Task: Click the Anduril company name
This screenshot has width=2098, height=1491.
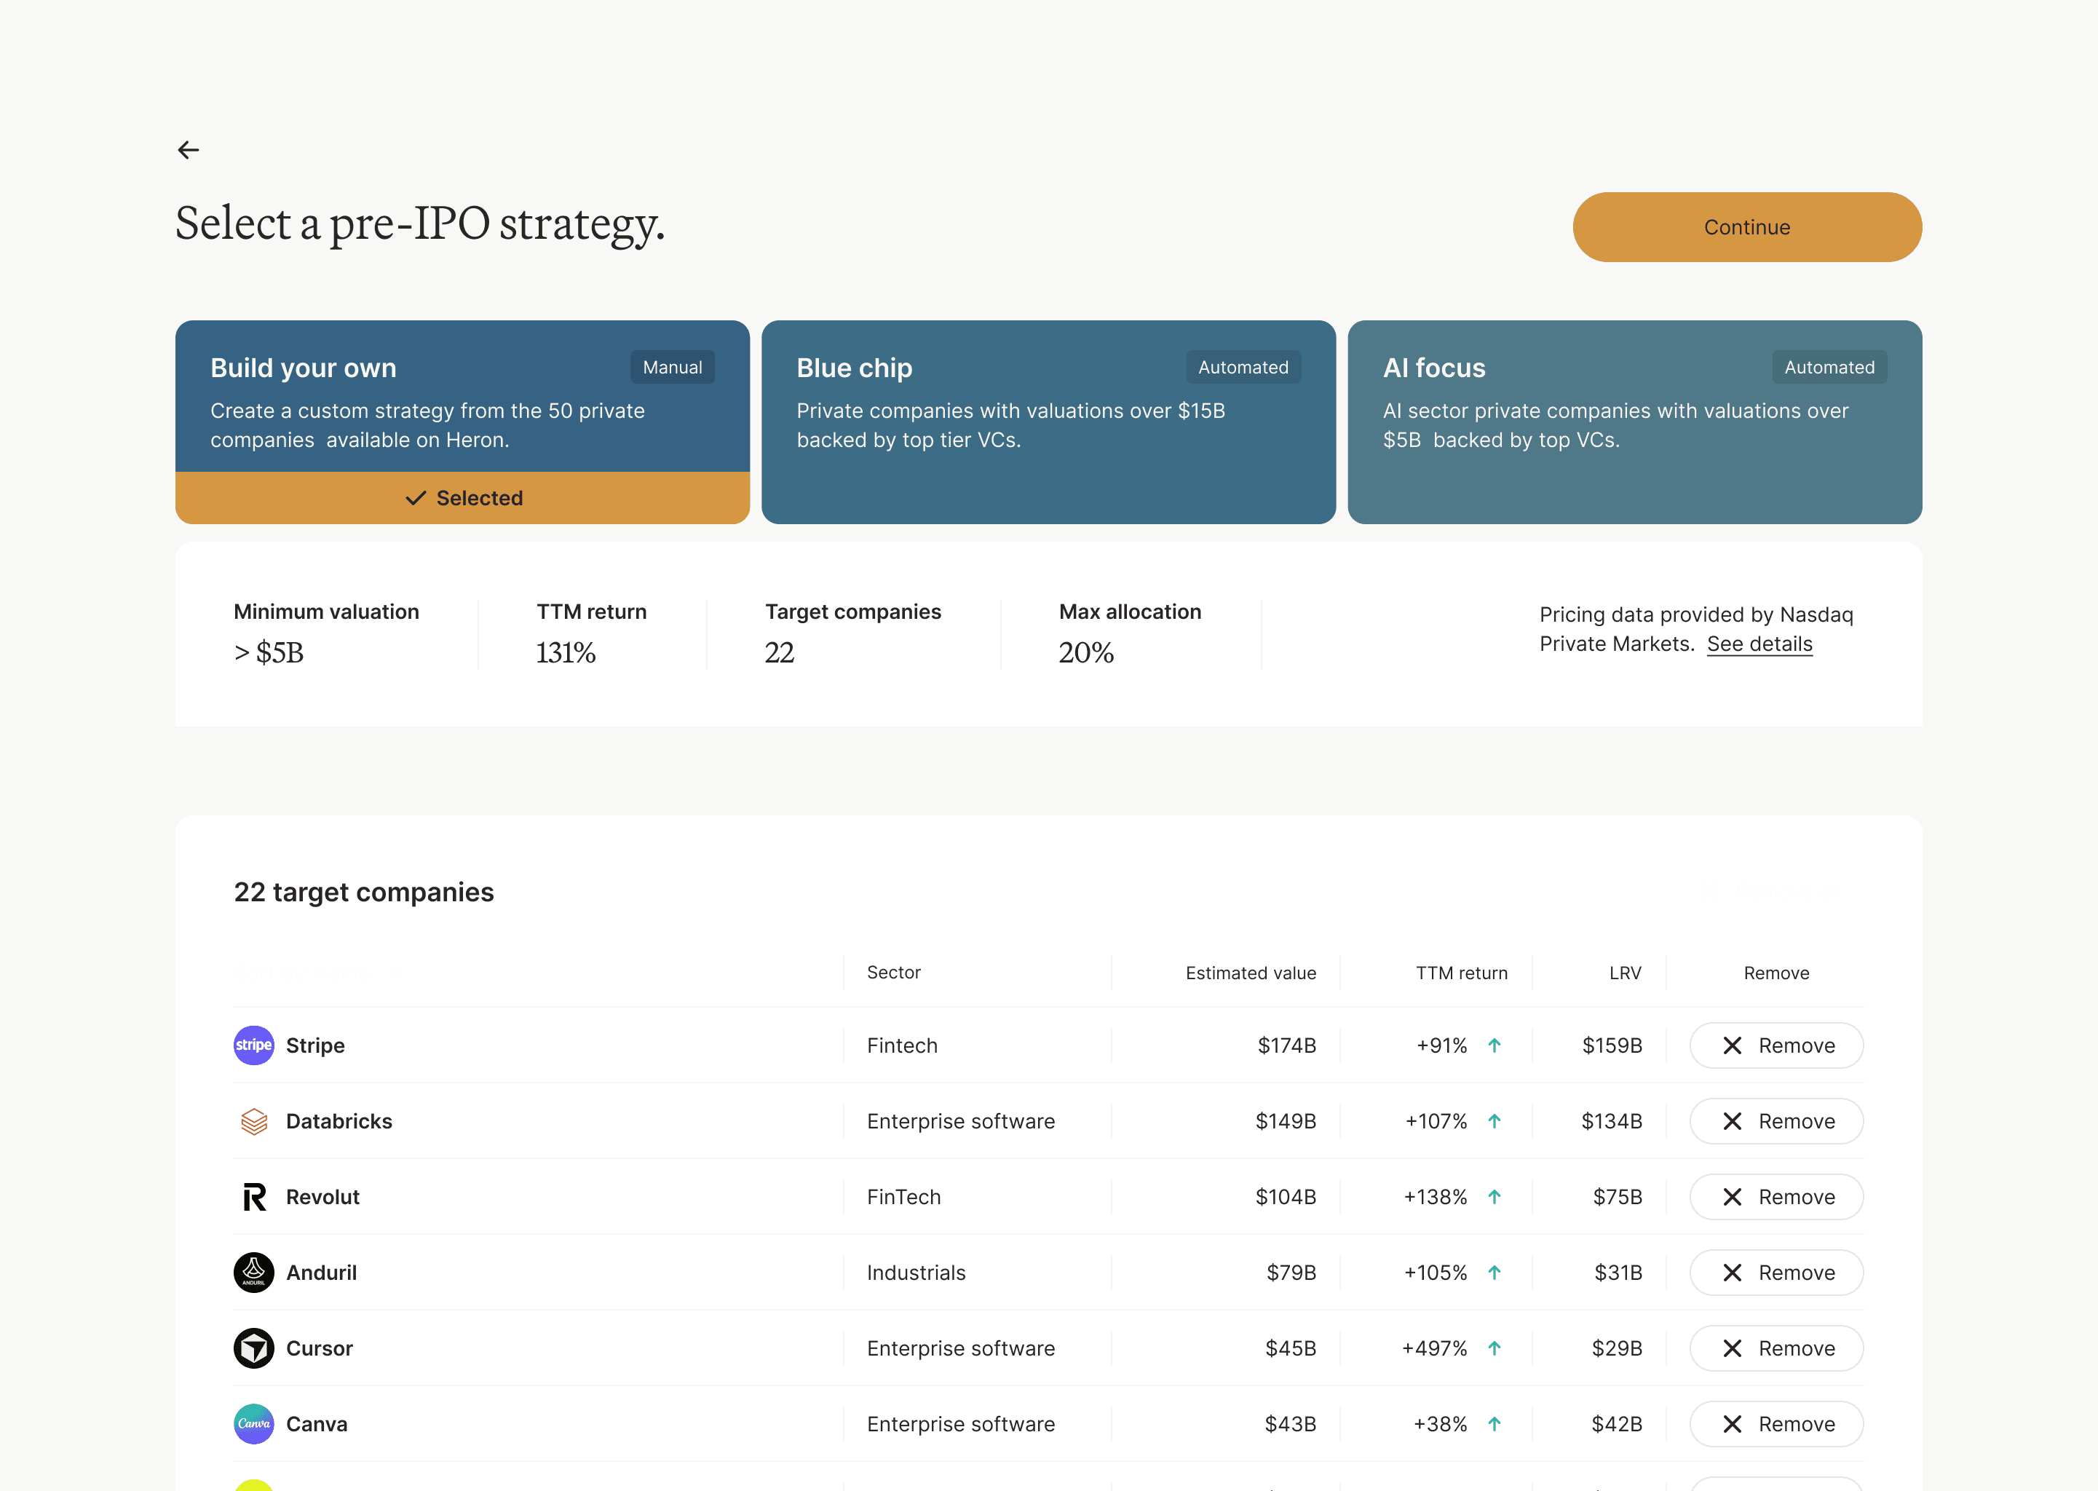Action: pos(322,1273)
